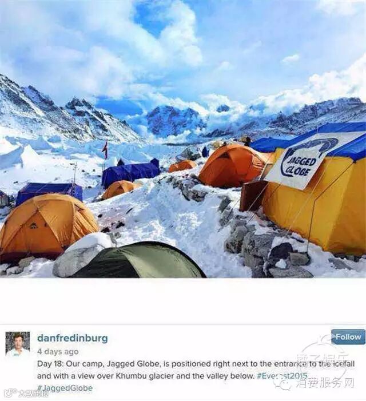
Task: Follow the danfredinburg account
Action: (348, 337)
